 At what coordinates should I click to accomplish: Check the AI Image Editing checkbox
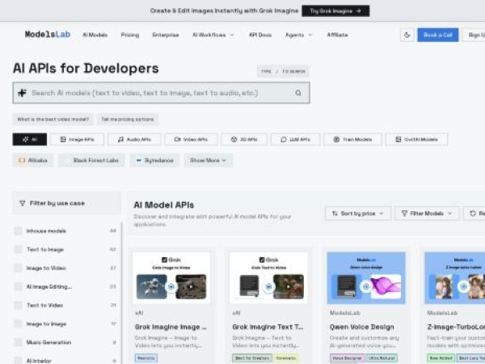[x=19, y=286]
